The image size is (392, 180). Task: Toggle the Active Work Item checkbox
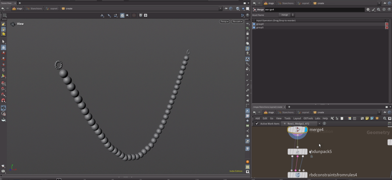(257, 124)
